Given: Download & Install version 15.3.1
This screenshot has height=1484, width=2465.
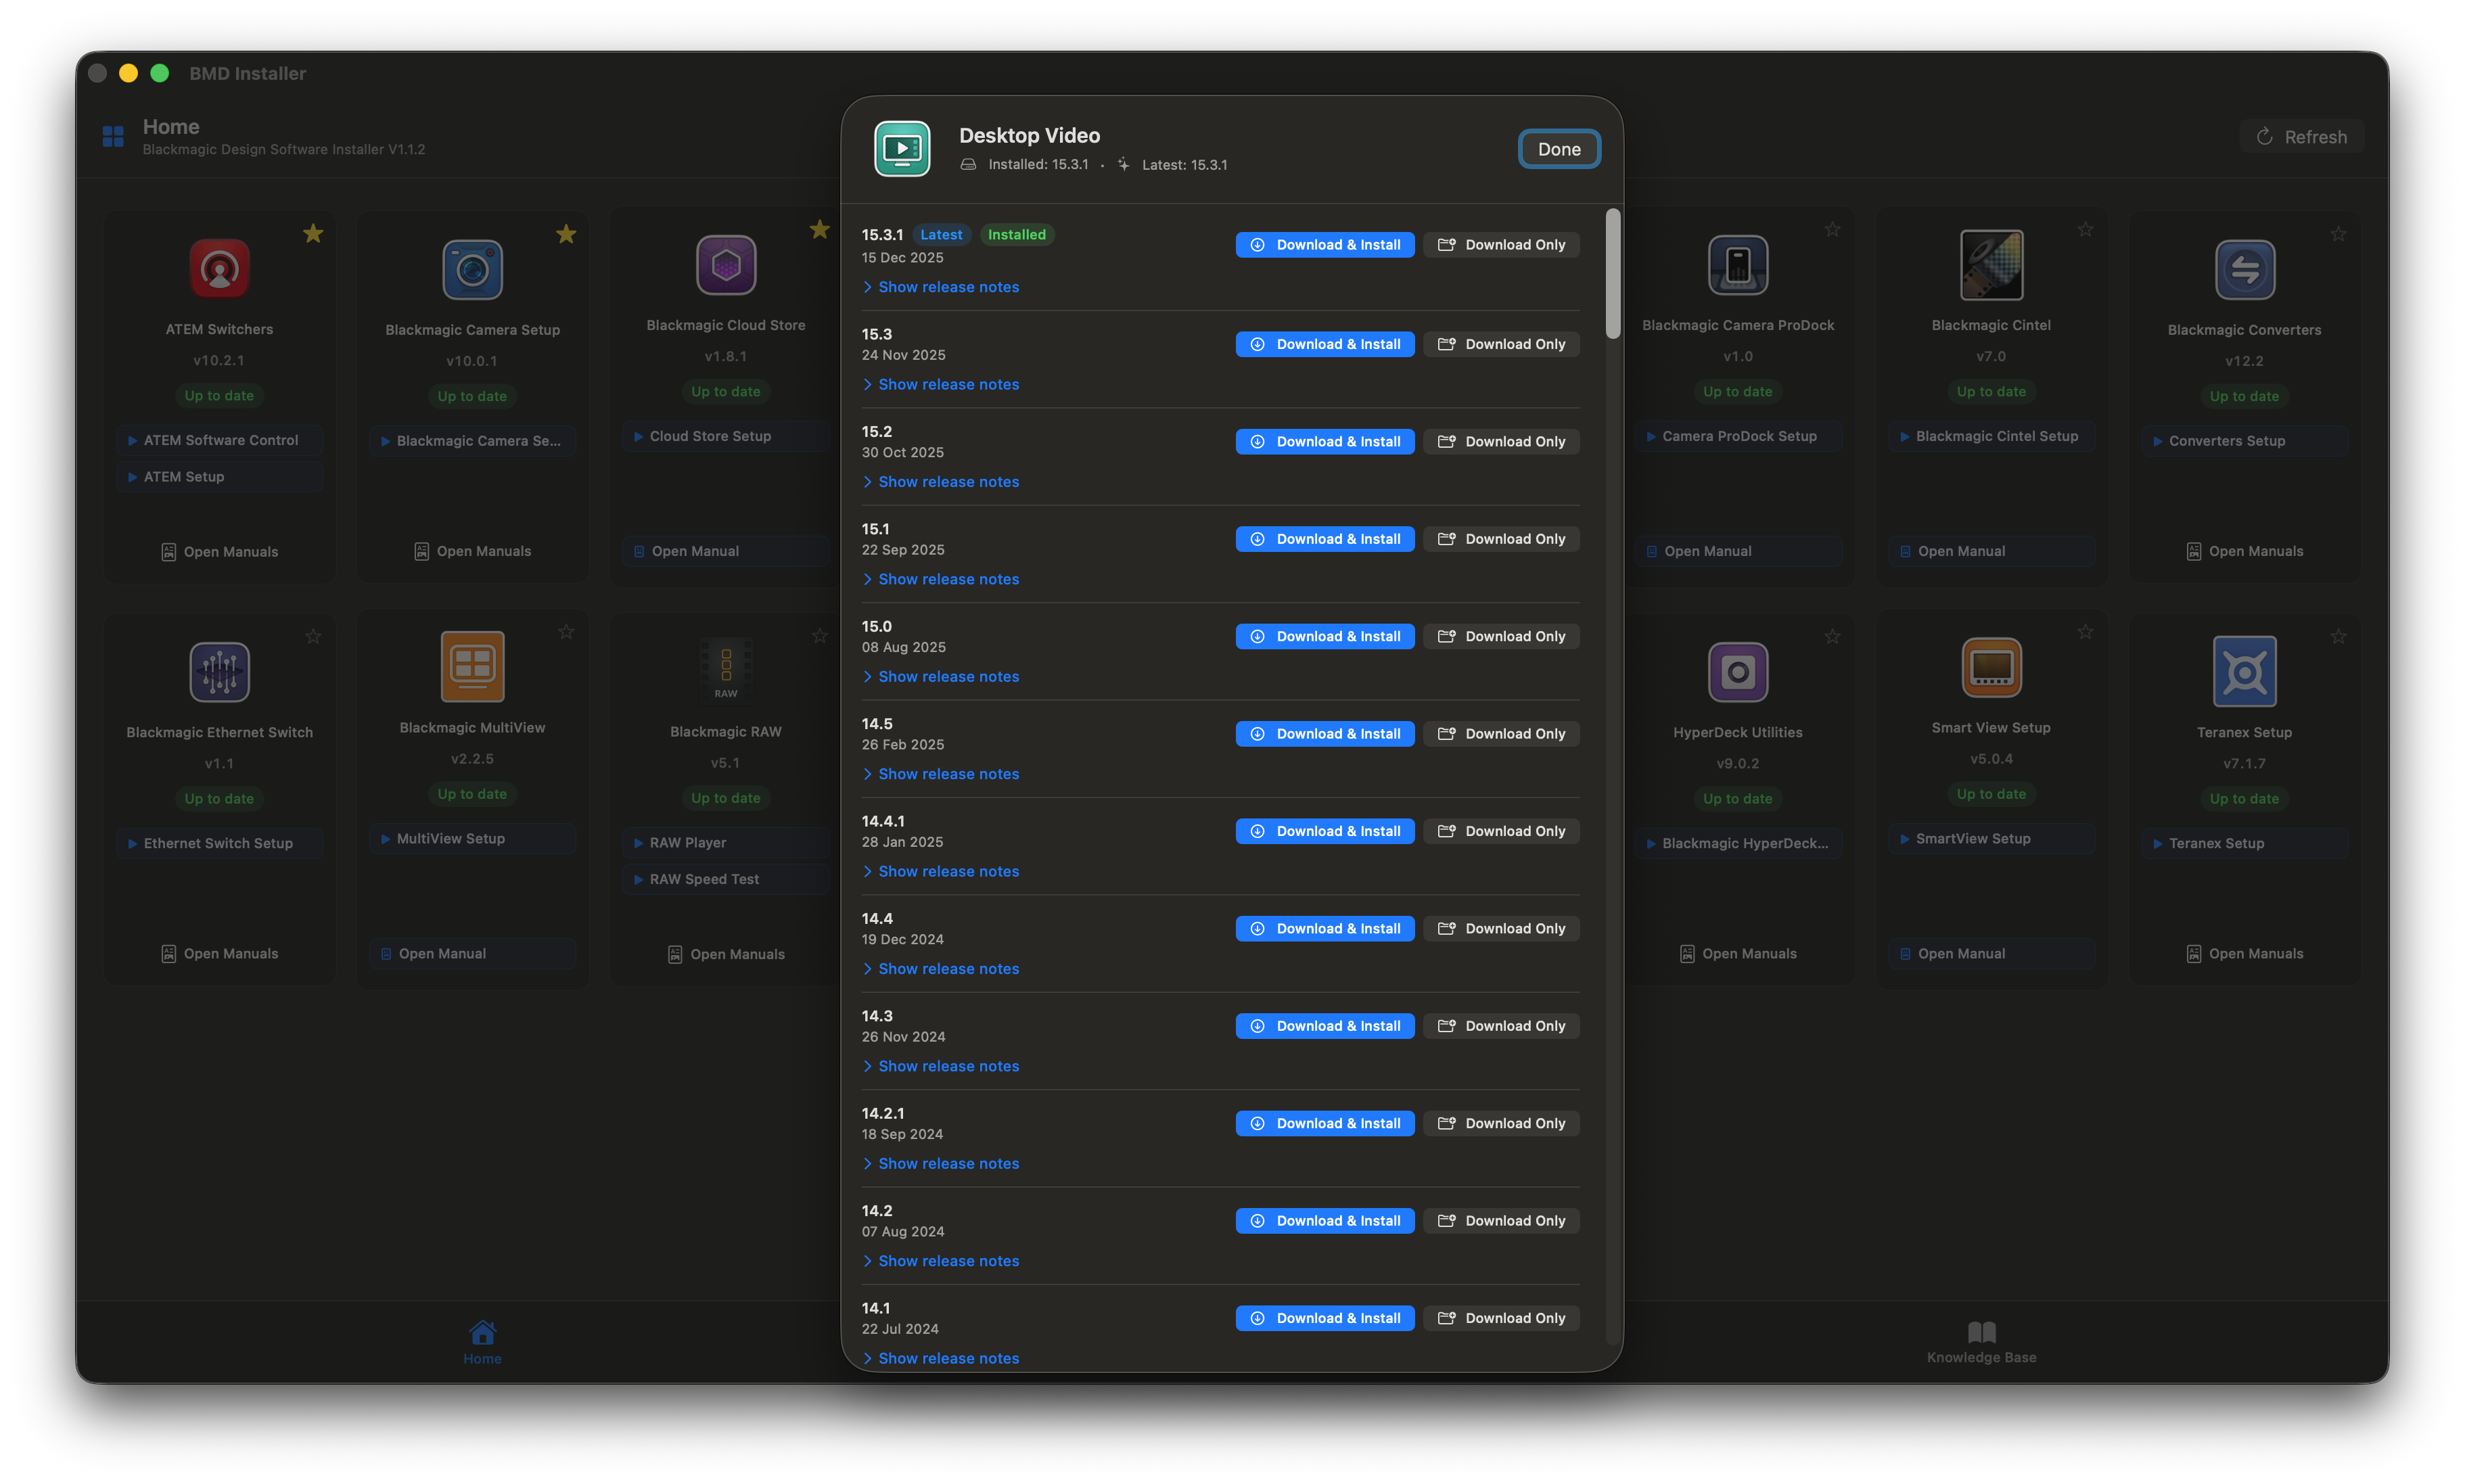Looking at the screenshot, I should click(x=1324, y=244).
